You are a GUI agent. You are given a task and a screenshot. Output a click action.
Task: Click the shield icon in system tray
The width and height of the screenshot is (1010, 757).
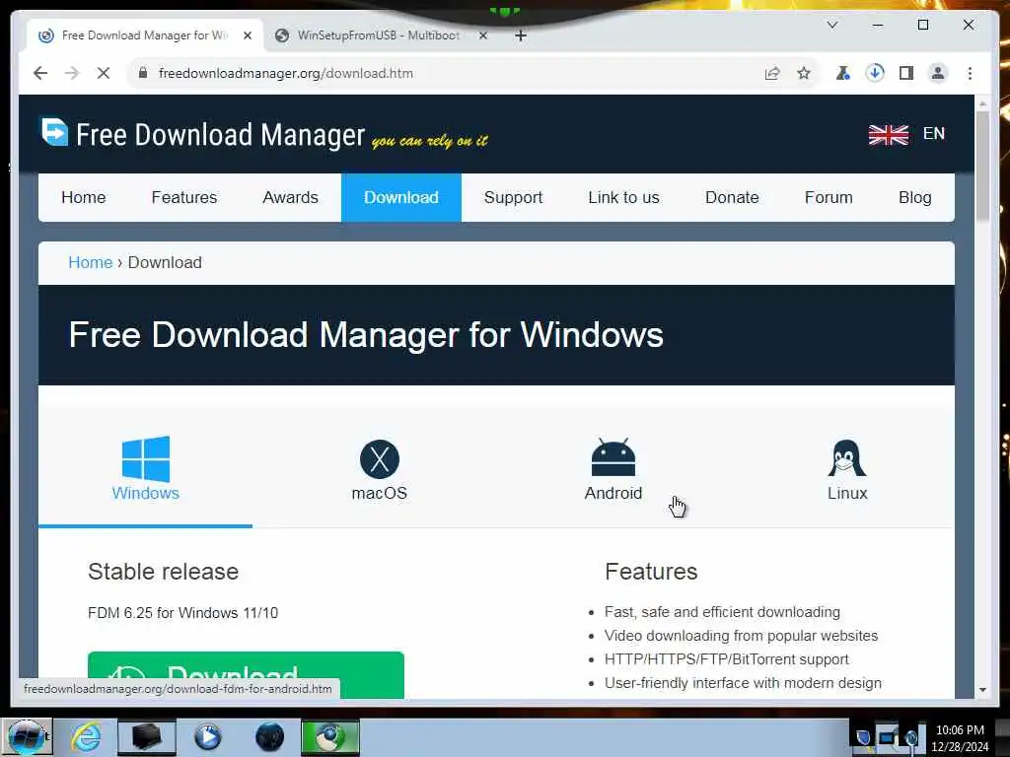click(863, 737)
